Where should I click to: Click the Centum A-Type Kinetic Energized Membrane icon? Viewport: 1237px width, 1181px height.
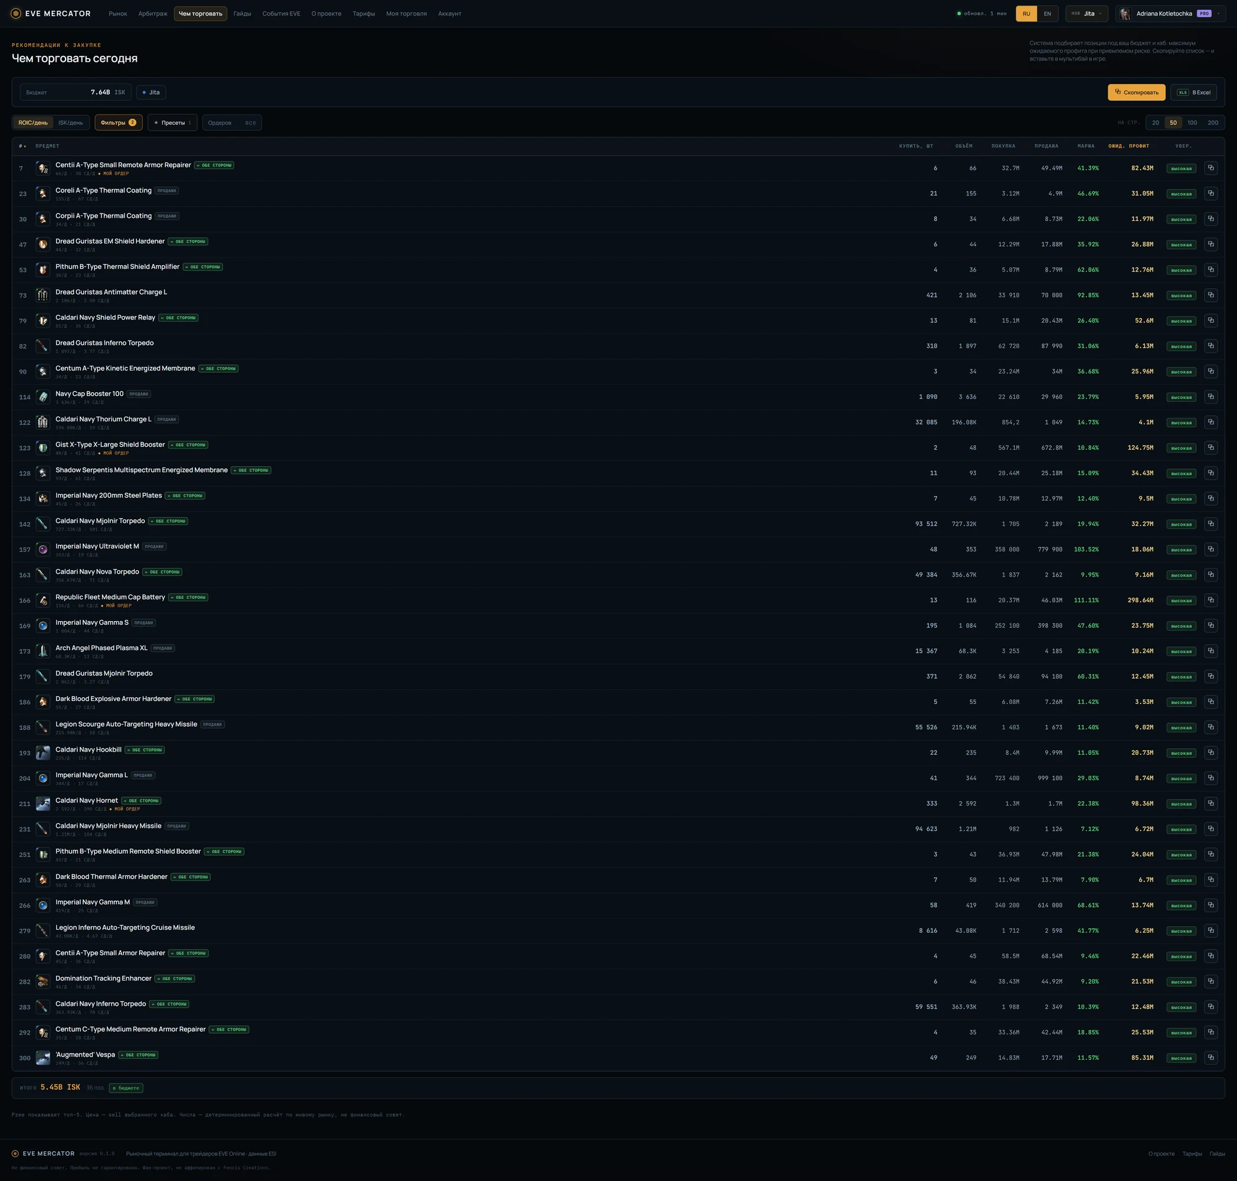[x=43, y=371]
